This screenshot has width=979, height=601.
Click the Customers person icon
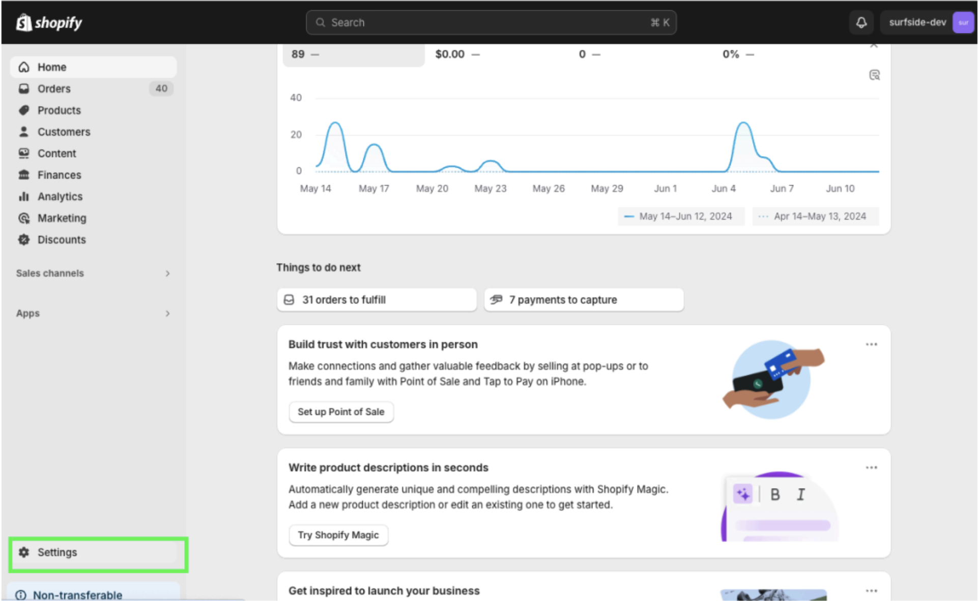(23, 132)
